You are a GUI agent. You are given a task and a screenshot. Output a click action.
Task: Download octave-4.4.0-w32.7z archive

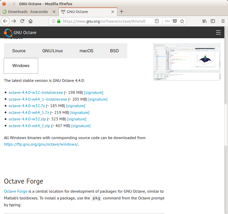pos(27,106)
